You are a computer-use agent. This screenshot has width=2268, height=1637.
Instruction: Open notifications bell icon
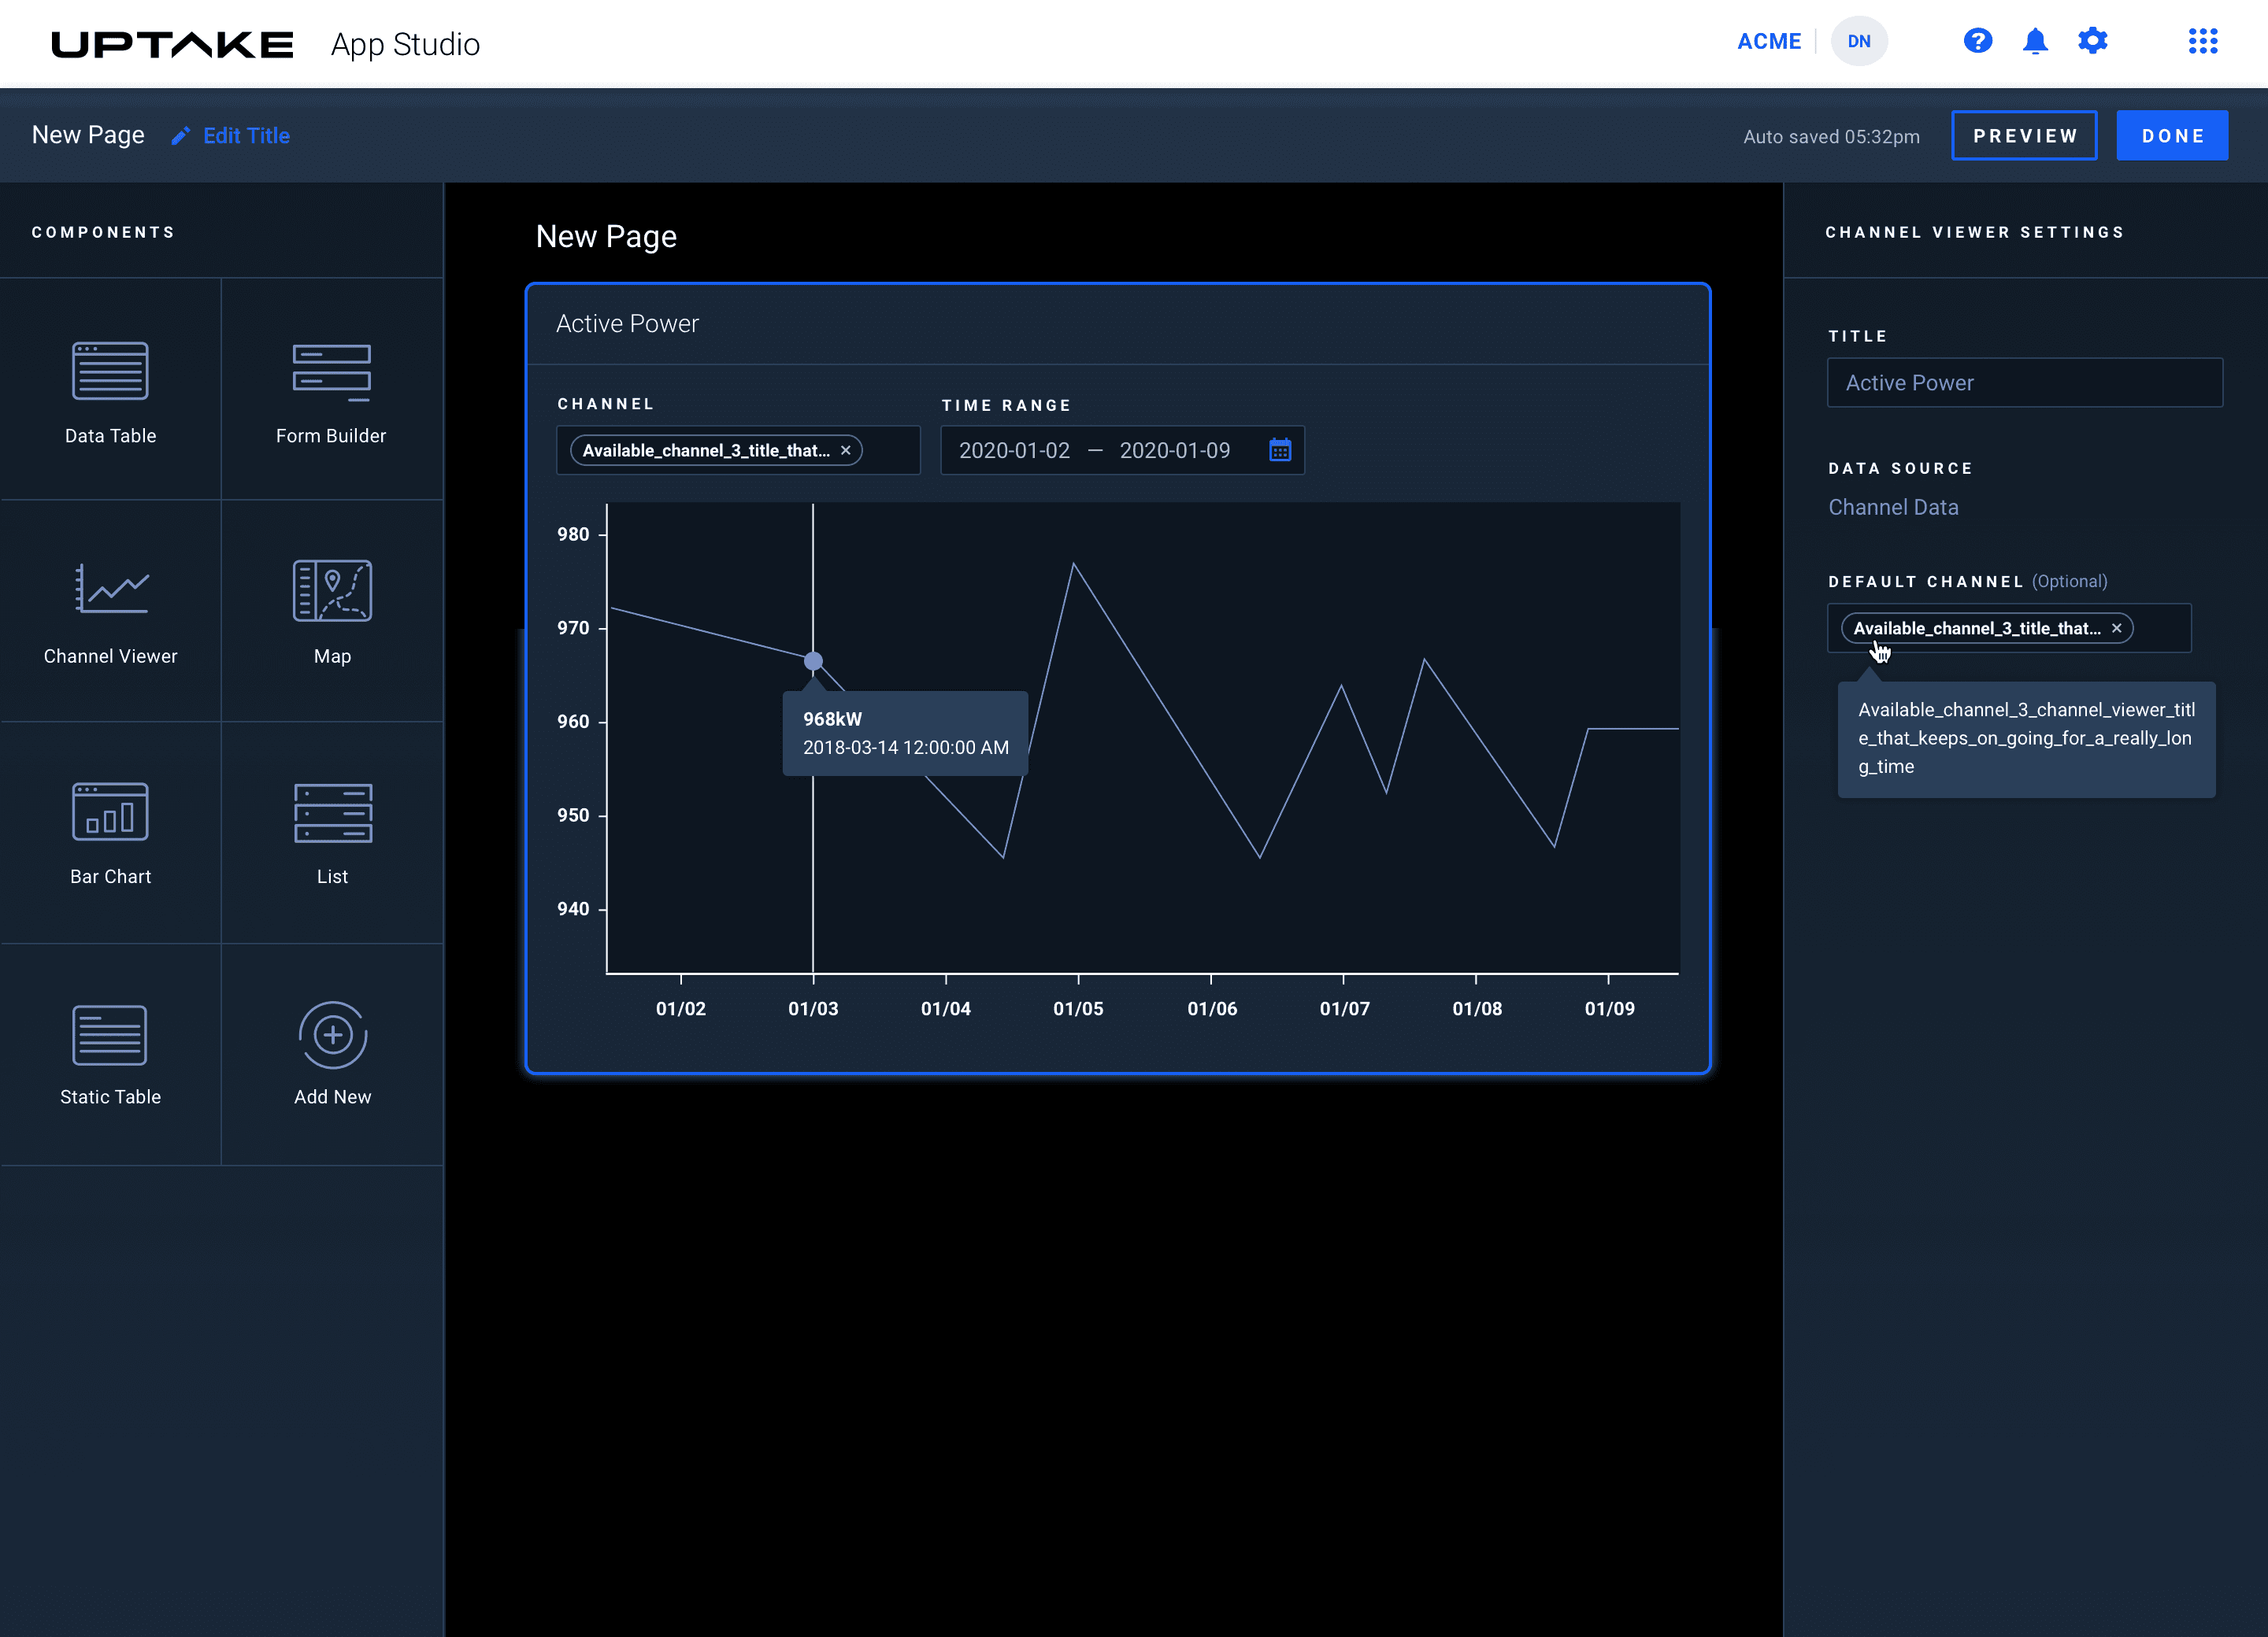click(2035, 41)
